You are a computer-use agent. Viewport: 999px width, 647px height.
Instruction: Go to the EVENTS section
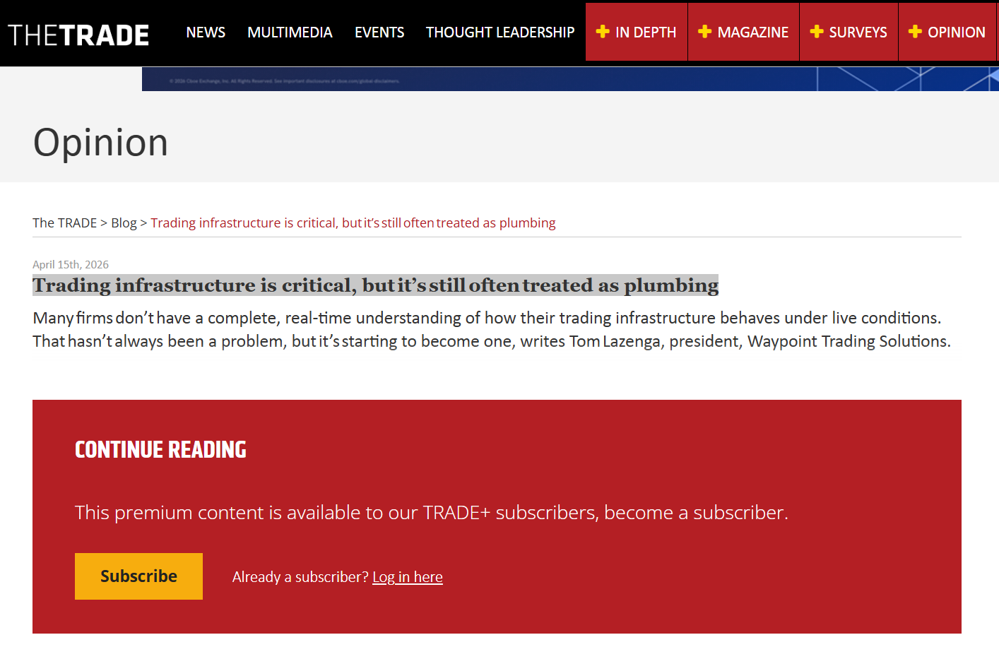(x=379, y=32)
